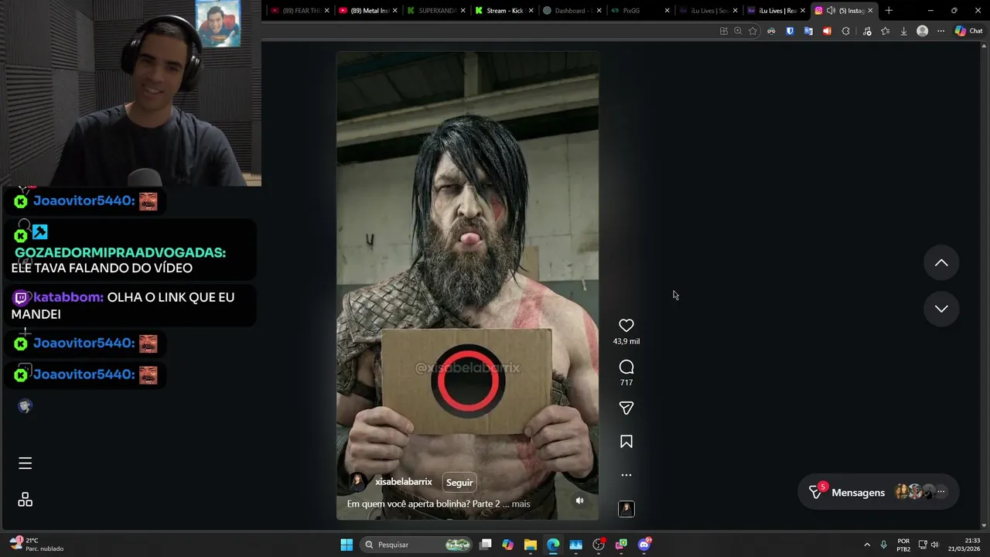Switch to 'iLu Lives | Rea' tab
This screenshot has height=557, width=990.
(x=777, y=11)
